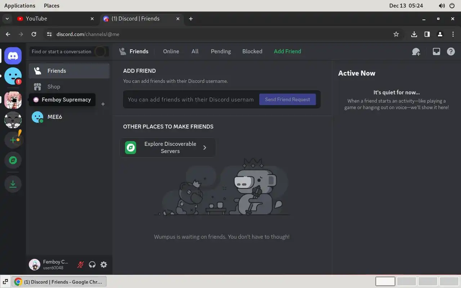The image size is (461, 288).
Task: Open Explore Discoverable Servers button
Action: click(x=168, y=148)
